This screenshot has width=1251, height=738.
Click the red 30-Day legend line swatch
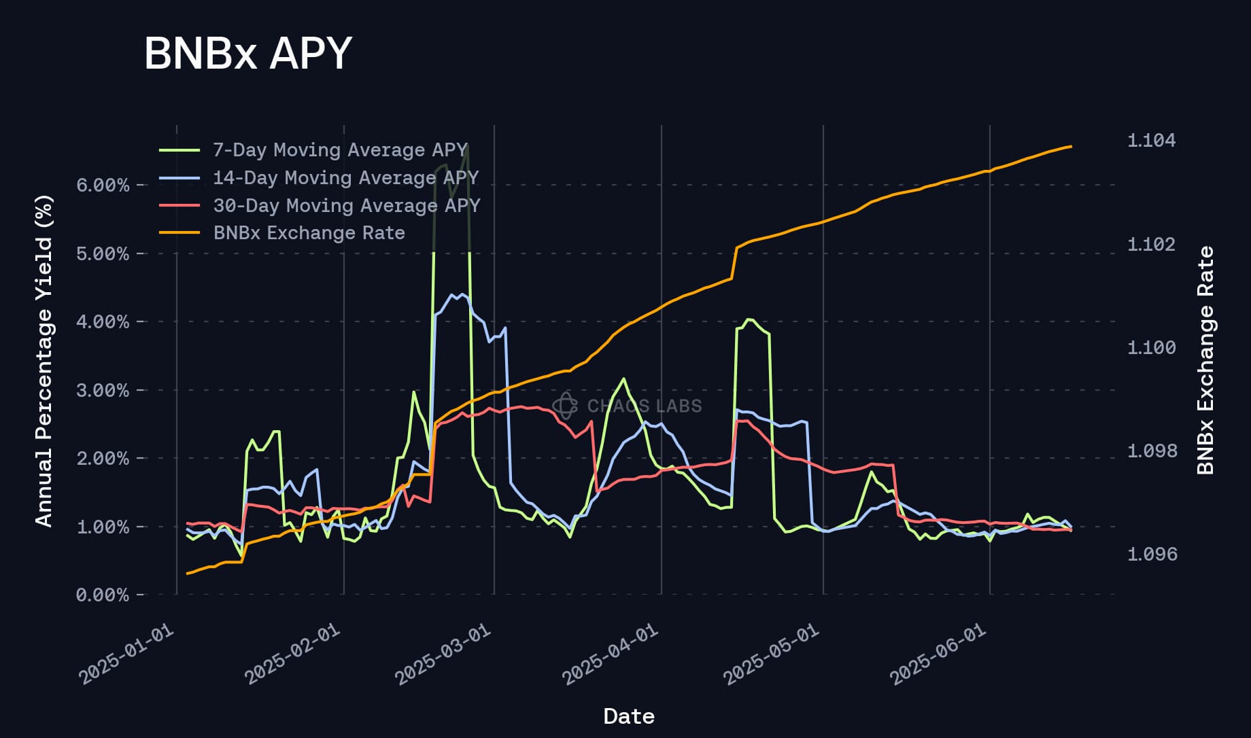click(179, 205)
